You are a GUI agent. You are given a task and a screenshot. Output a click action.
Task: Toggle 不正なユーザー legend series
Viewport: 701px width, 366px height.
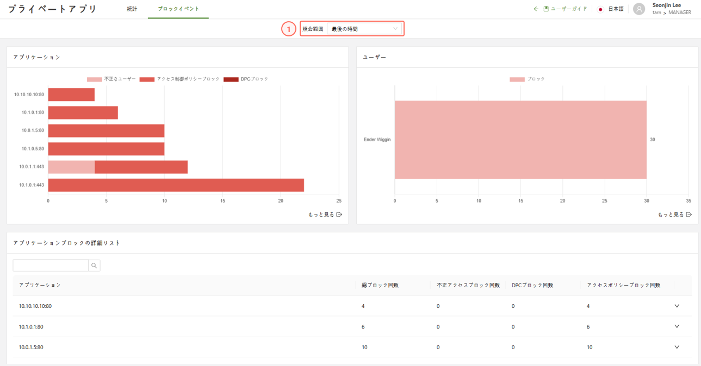click(x=111, y=79)
